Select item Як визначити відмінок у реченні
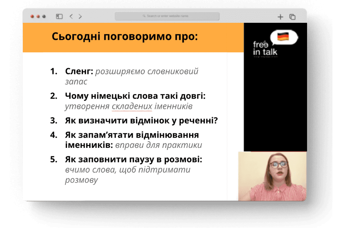 (x=141, y=120)
